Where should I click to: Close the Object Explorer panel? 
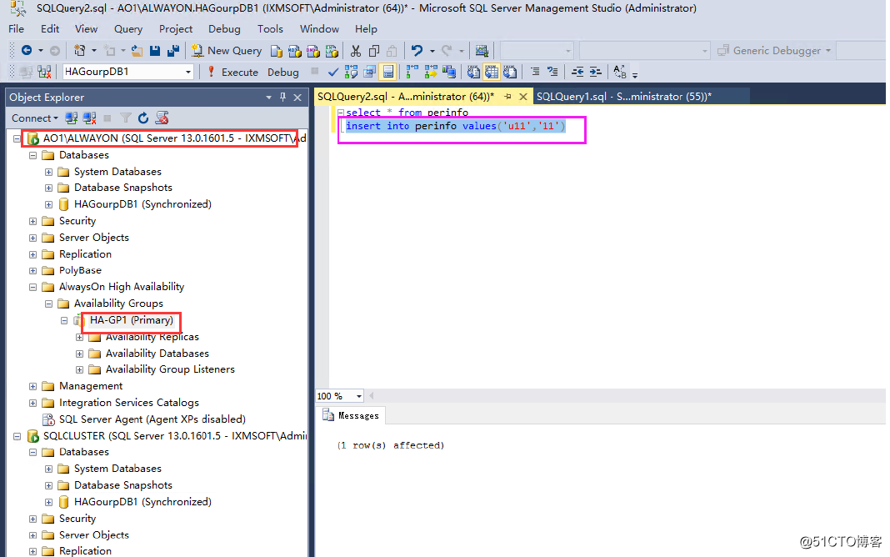pyautogui.click(x=297, y=98)
